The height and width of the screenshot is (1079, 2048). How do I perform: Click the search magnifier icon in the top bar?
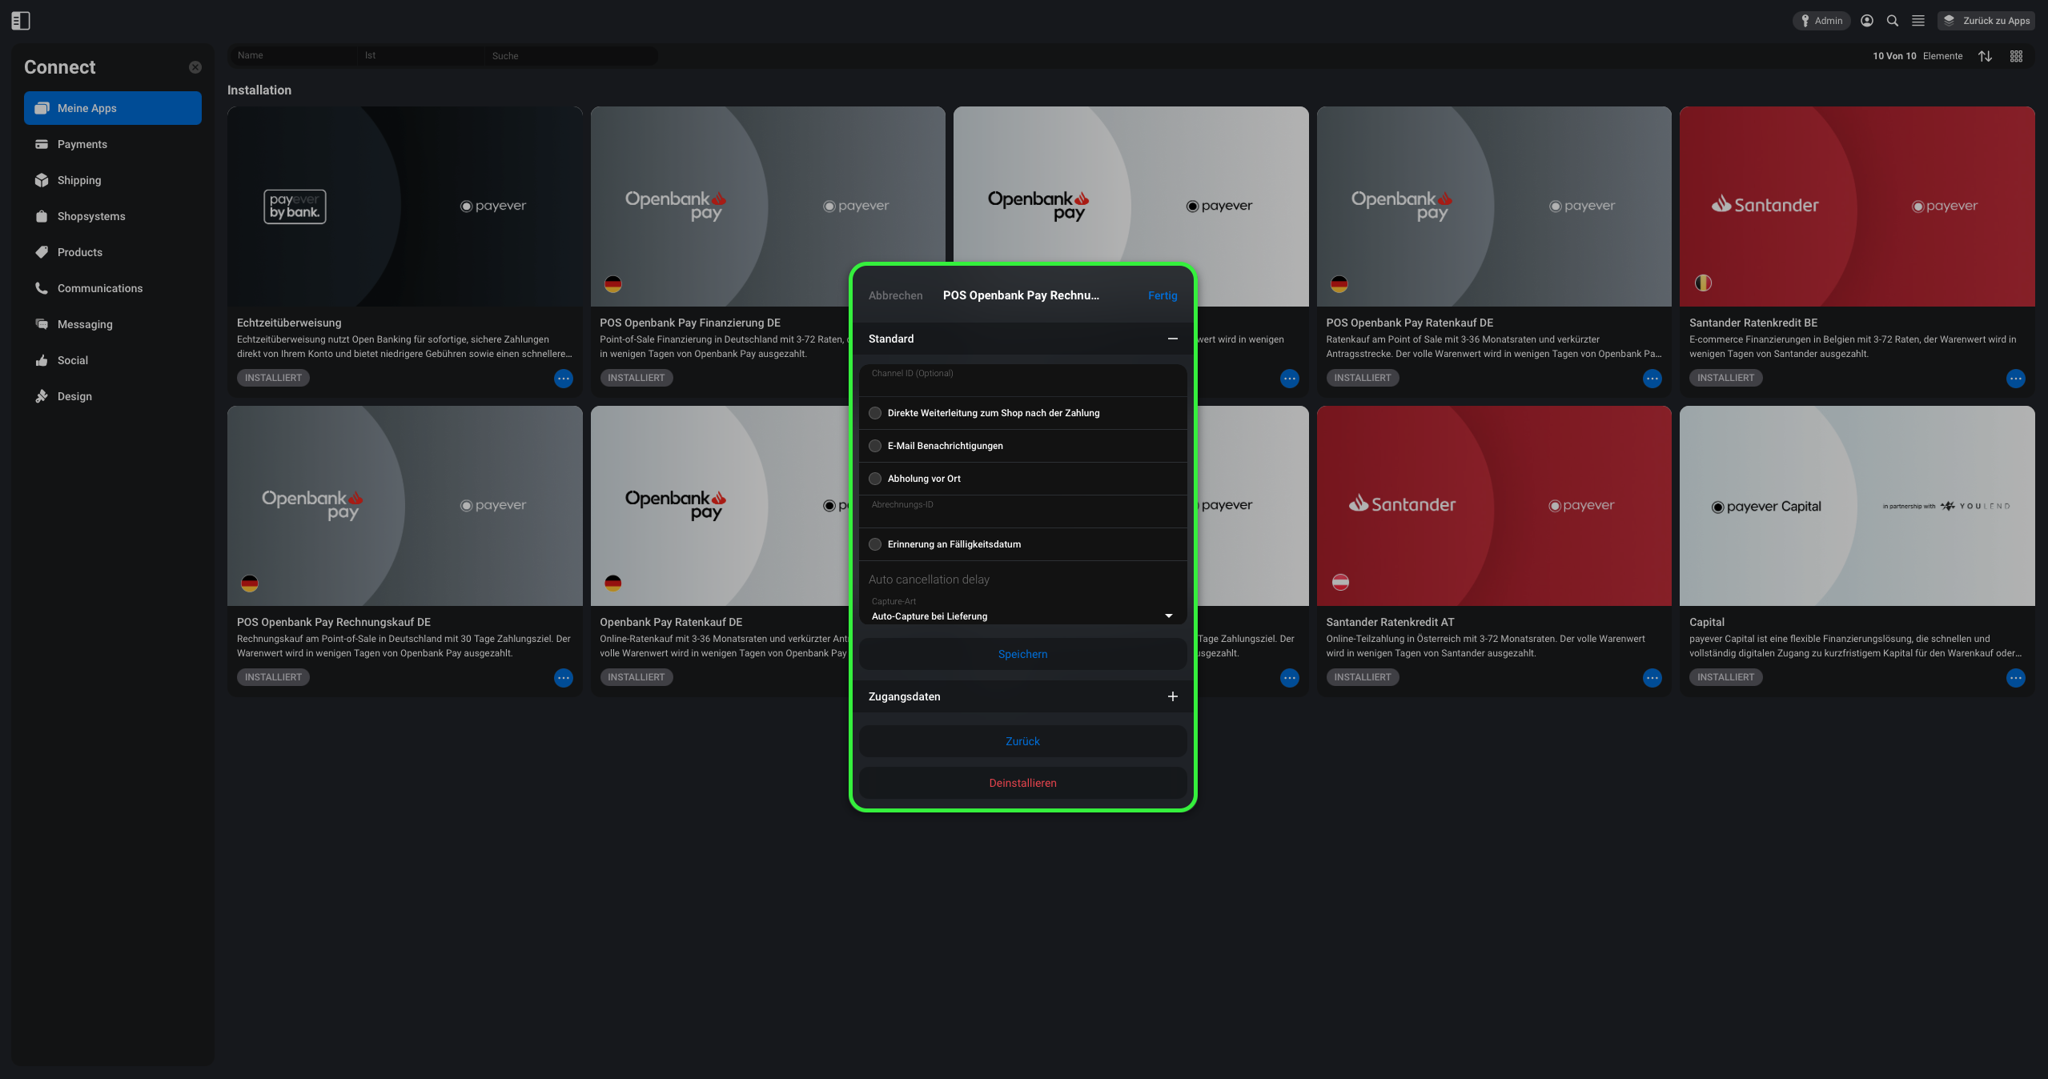[1893, 21]
